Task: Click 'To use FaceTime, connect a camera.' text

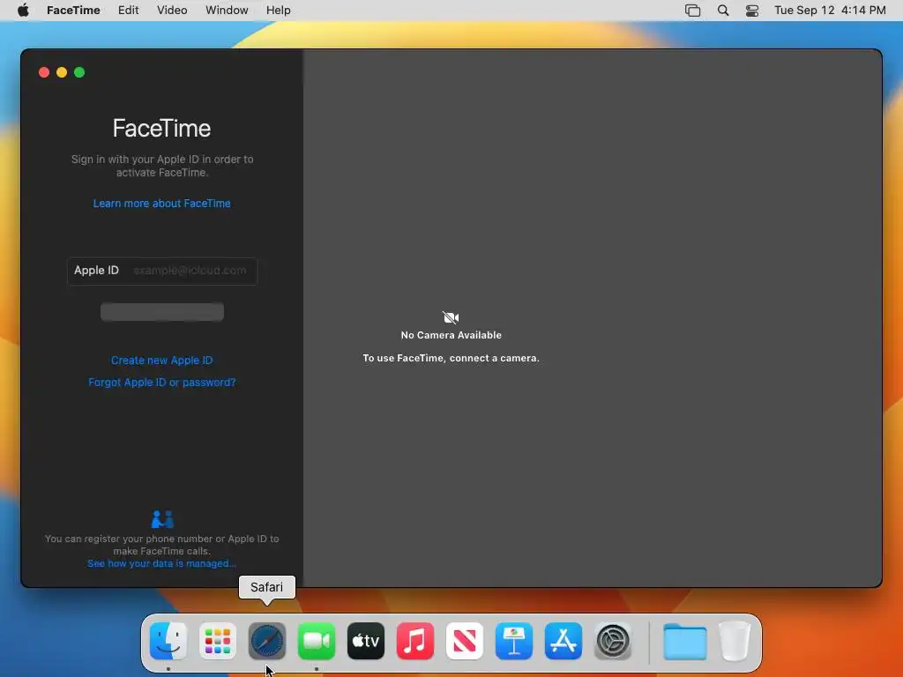Action: click(x=451, y=358)
